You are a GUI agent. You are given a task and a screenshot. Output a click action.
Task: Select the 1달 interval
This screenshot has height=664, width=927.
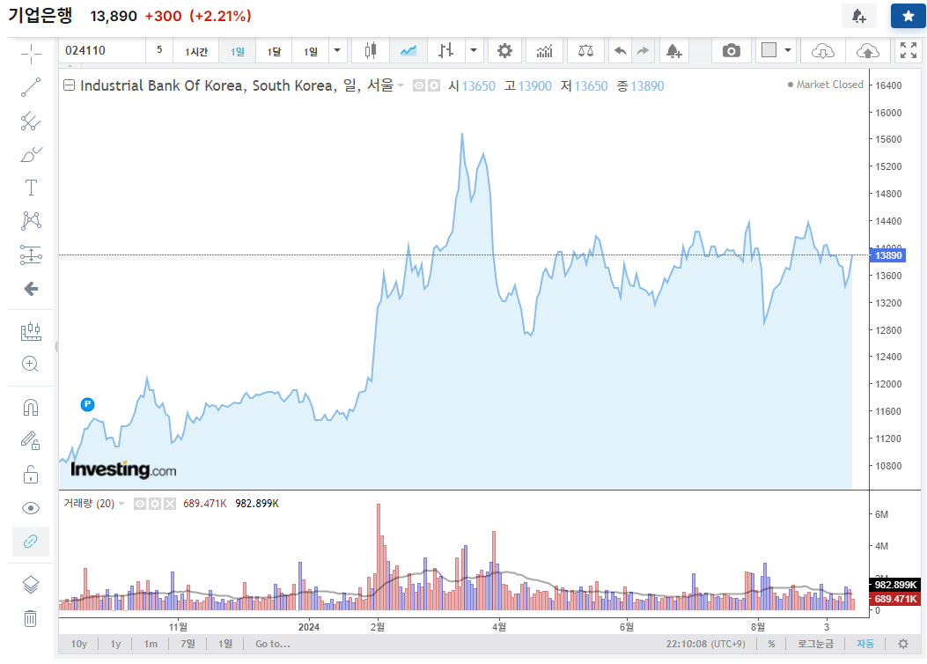click(274, 51)
